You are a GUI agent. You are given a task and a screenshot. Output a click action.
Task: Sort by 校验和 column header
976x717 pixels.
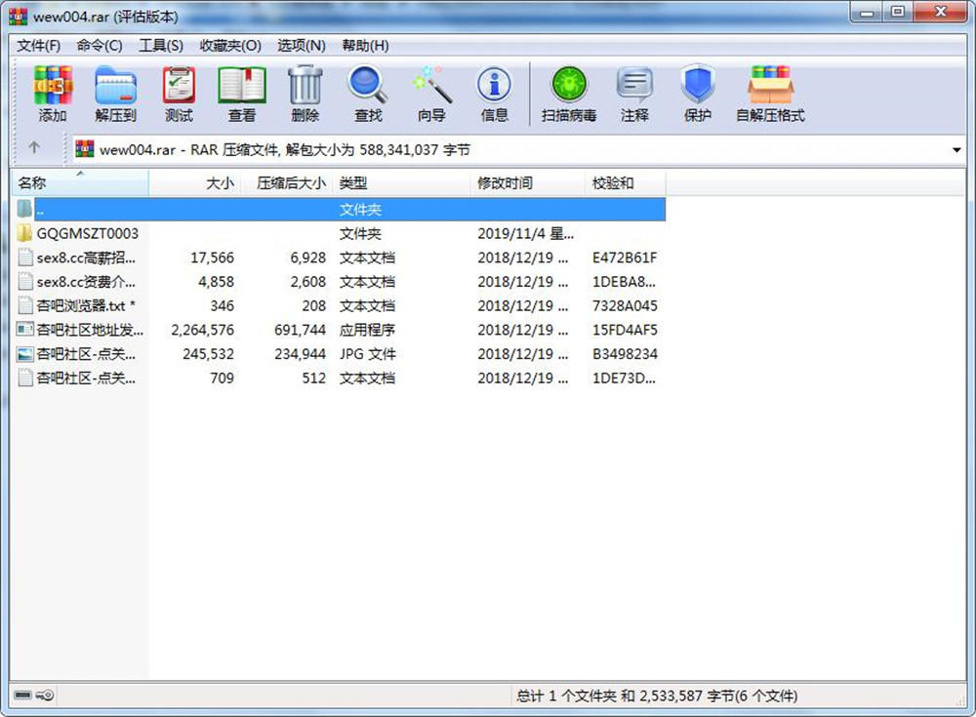coord(625,183)
